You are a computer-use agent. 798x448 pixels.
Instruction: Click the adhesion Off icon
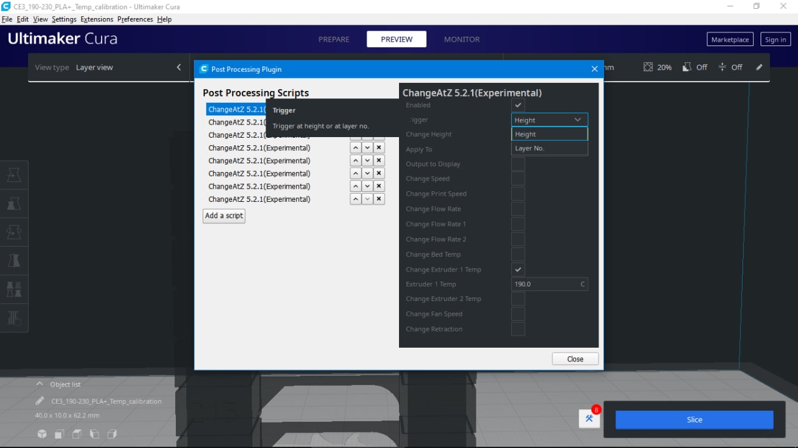pyautogui.click(x=722, y=67)
